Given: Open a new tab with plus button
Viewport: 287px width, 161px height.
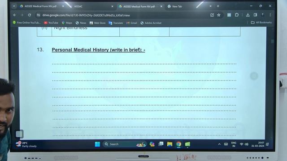Looking at the screenshot, I should click(218, 6).
